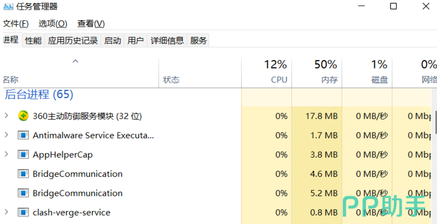Click the 360 active defense service icon
The image size is (437, 224).
[23, 116]
